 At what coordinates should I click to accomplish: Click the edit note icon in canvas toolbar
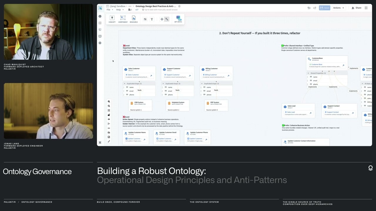click(x=109, y=137)
